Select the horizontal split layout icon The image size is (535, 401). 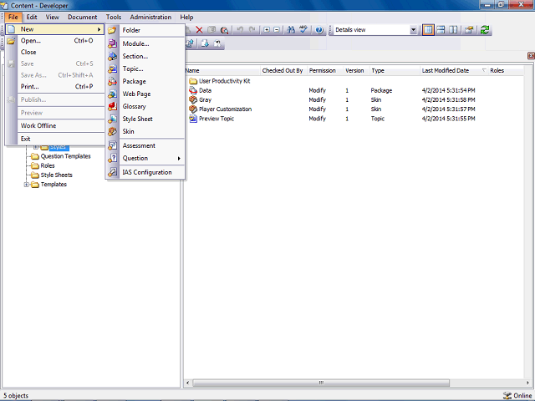point(441,30)
